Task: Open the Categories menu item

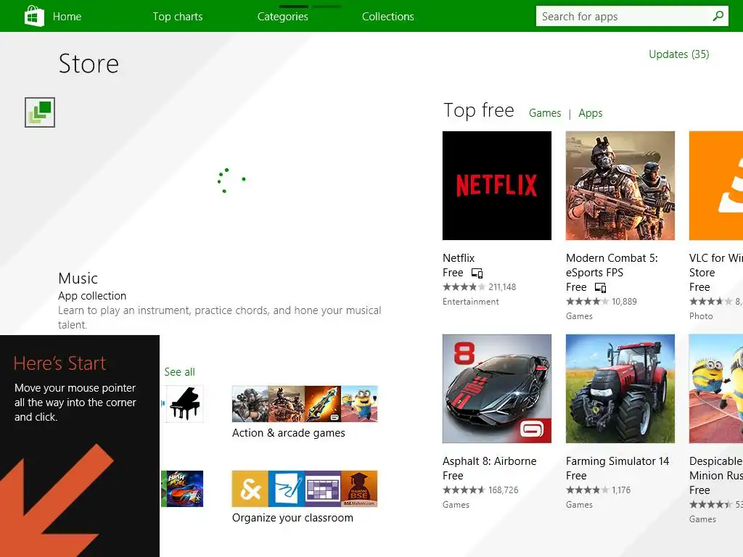Action: [x=283, y=17]
